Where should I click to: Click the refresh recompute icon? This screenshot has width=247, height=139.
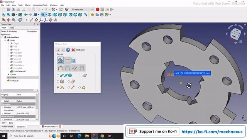coord(61,9)
